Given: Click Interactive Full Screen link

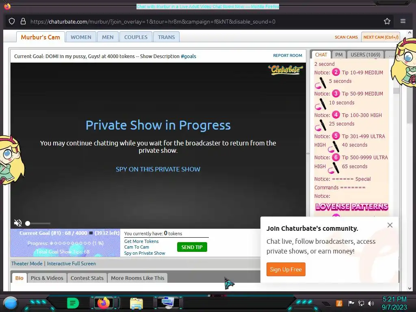Looking at the screenshot, I should point(71,263).
